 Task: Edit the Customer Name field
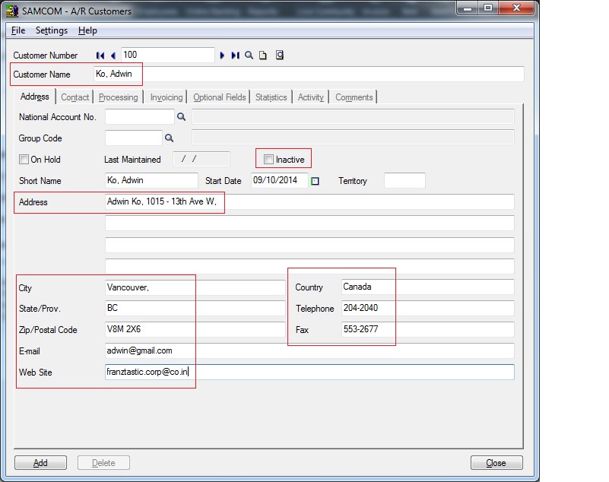(309, 74)
